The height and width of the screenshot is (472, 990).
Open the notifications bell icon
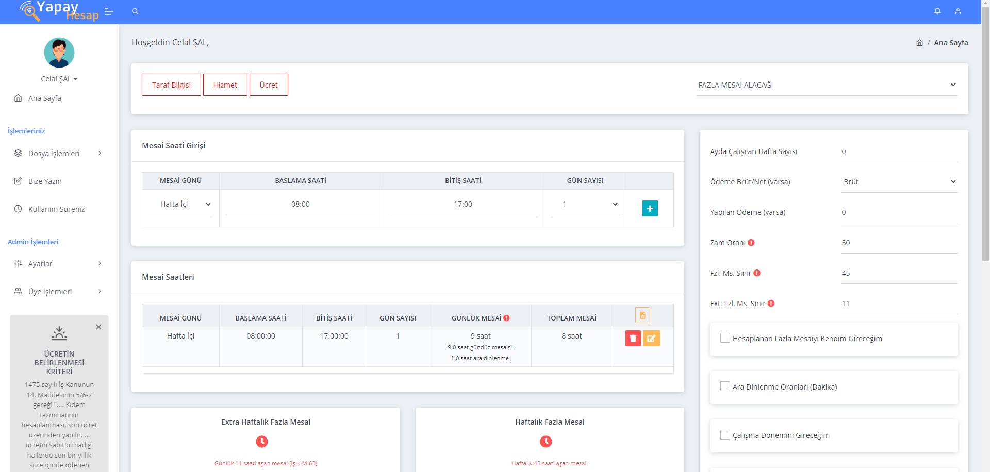pos(937,11)
